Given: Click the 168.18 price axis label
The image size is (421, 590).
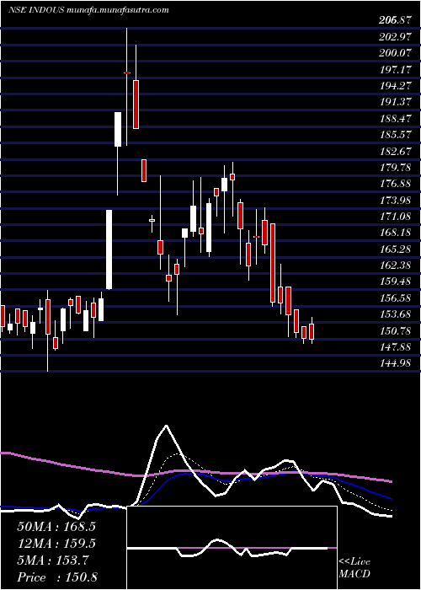Looking at the screenshot, I should click(x=395, y=233).
